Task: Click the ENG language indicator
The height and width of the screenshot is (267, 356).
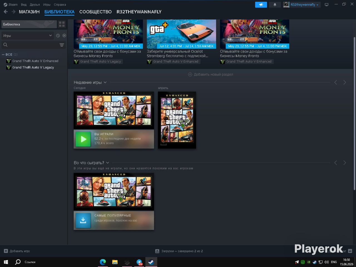Action: pyautogui.click(x=334, y=262)
